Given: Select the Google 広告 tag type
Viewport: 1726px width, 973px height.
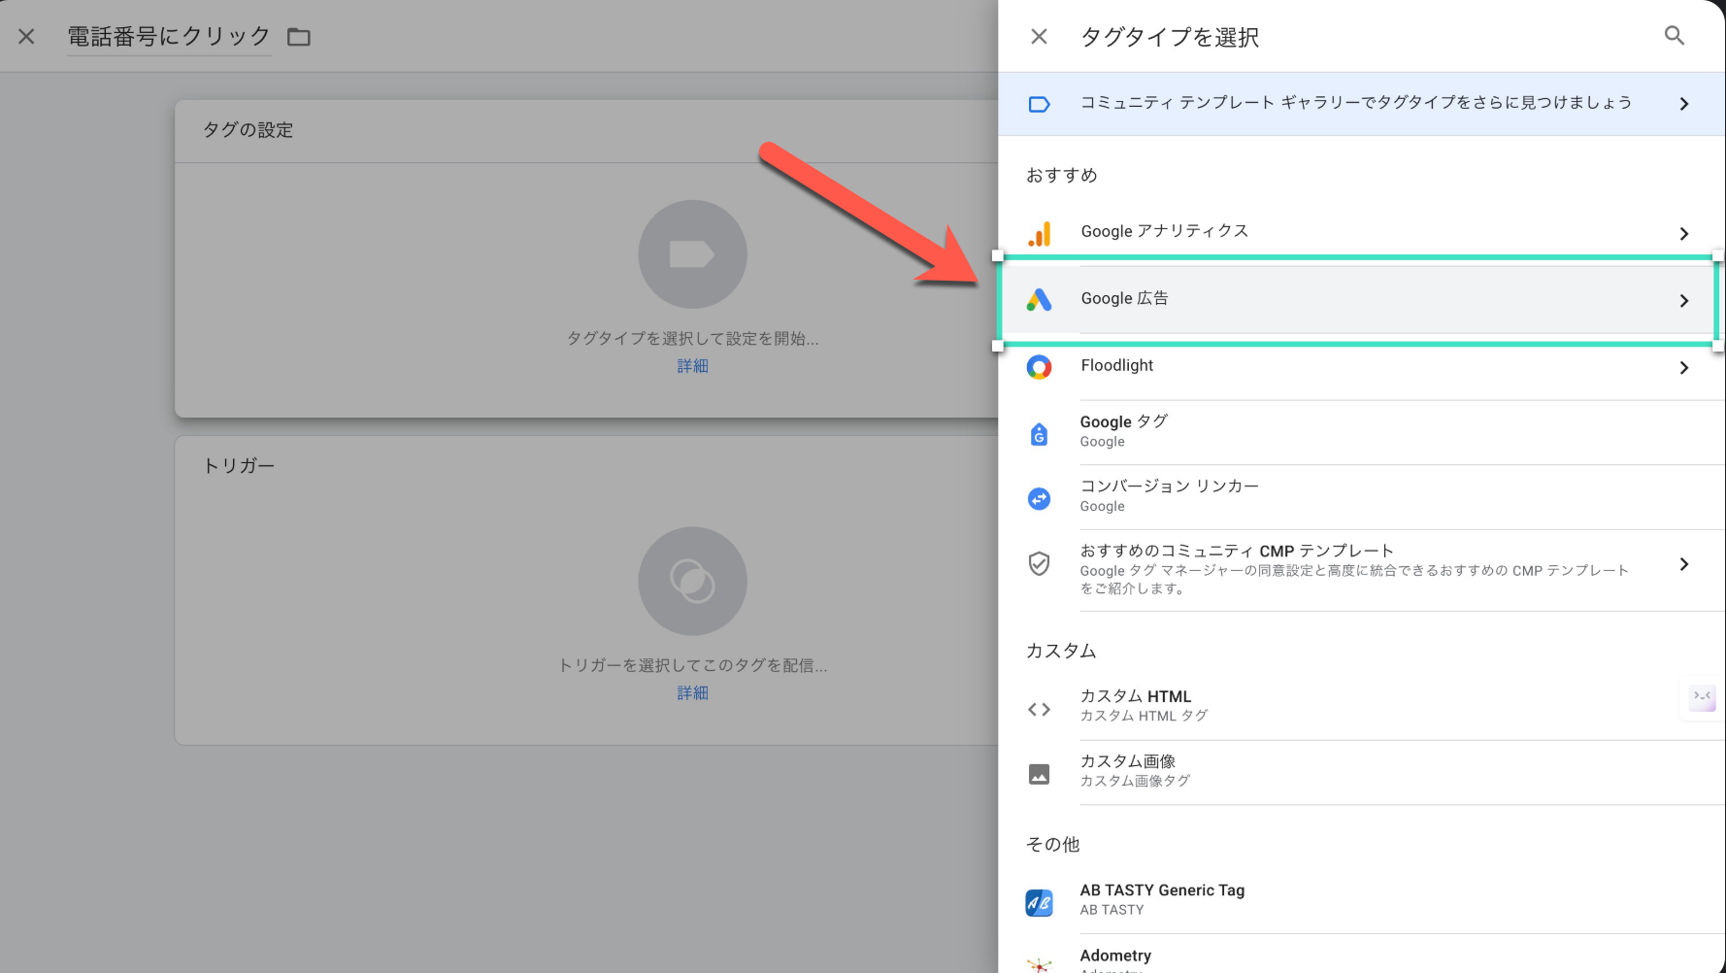Looking at the screenshot, I should click(1361, 300).
